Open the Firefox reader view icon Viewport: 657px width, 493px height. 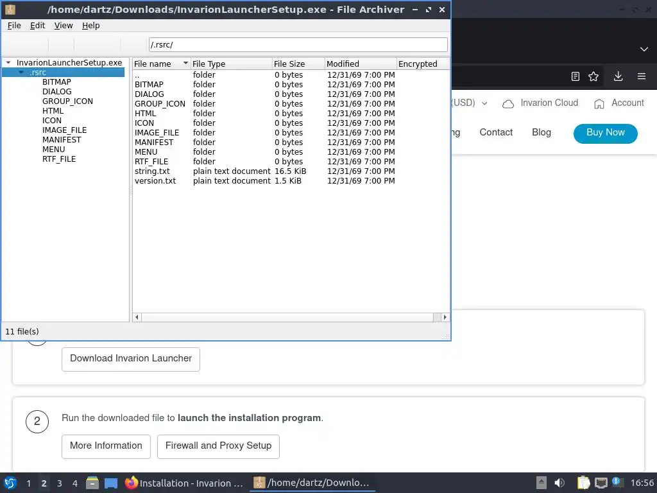pos(576,76)
